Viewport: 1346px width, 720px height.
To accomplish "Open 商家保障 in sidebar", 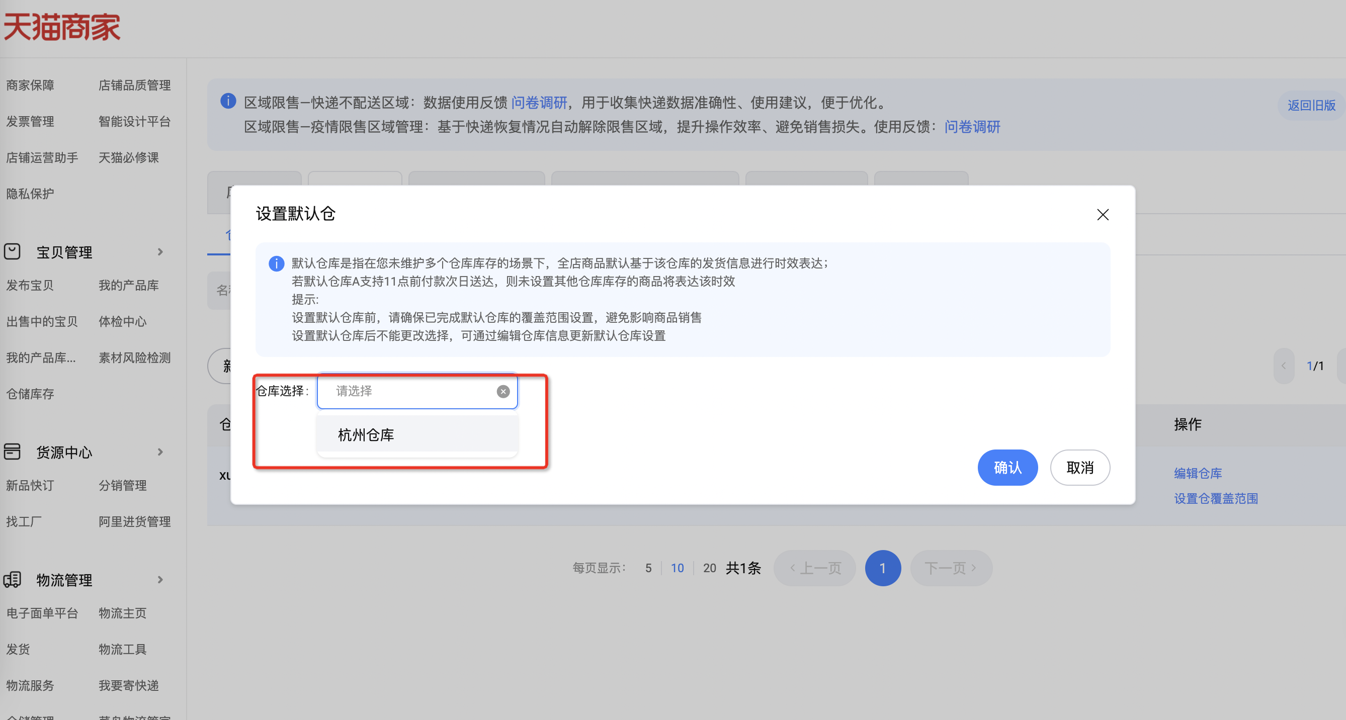I will [x=30, y=85].
